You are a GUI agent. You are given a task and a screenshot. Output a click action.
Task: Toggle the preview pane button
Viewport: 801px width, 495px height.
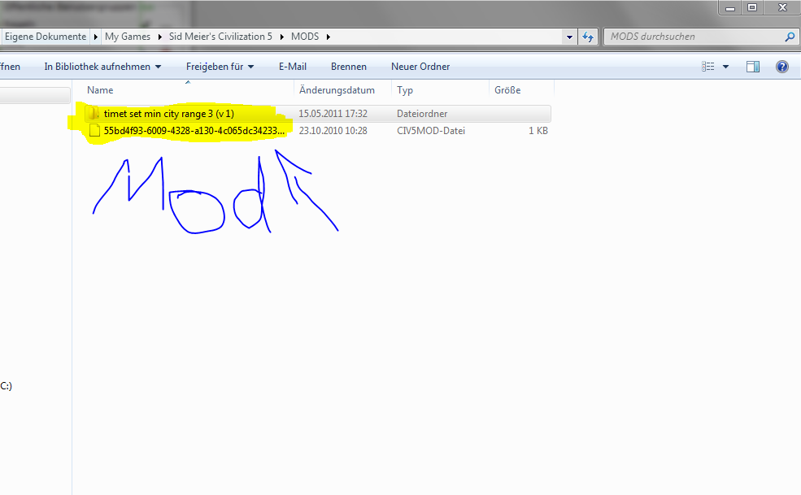pyautogui.click(x=753, y=67)
